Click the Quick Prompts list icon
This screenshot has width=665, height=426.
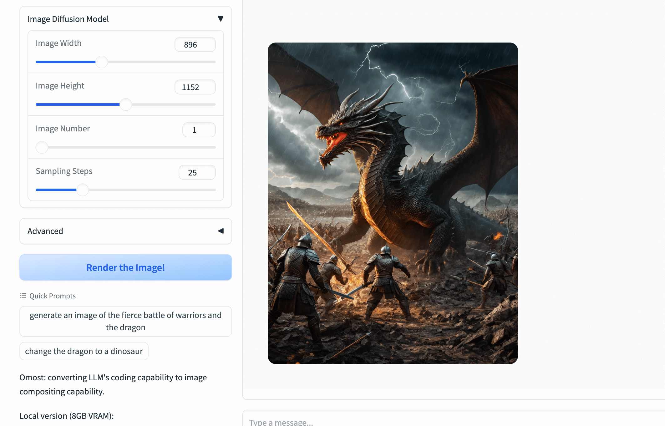[x=23, y=296]
